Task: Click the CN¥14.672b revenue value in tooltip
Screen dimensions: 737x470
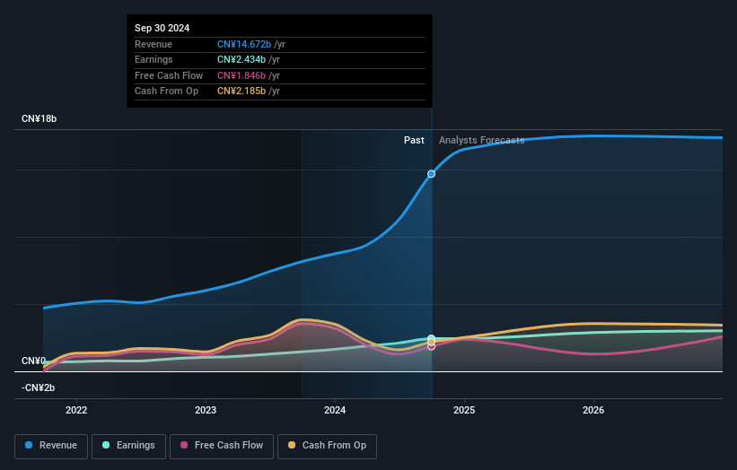Action: (244, 44)
